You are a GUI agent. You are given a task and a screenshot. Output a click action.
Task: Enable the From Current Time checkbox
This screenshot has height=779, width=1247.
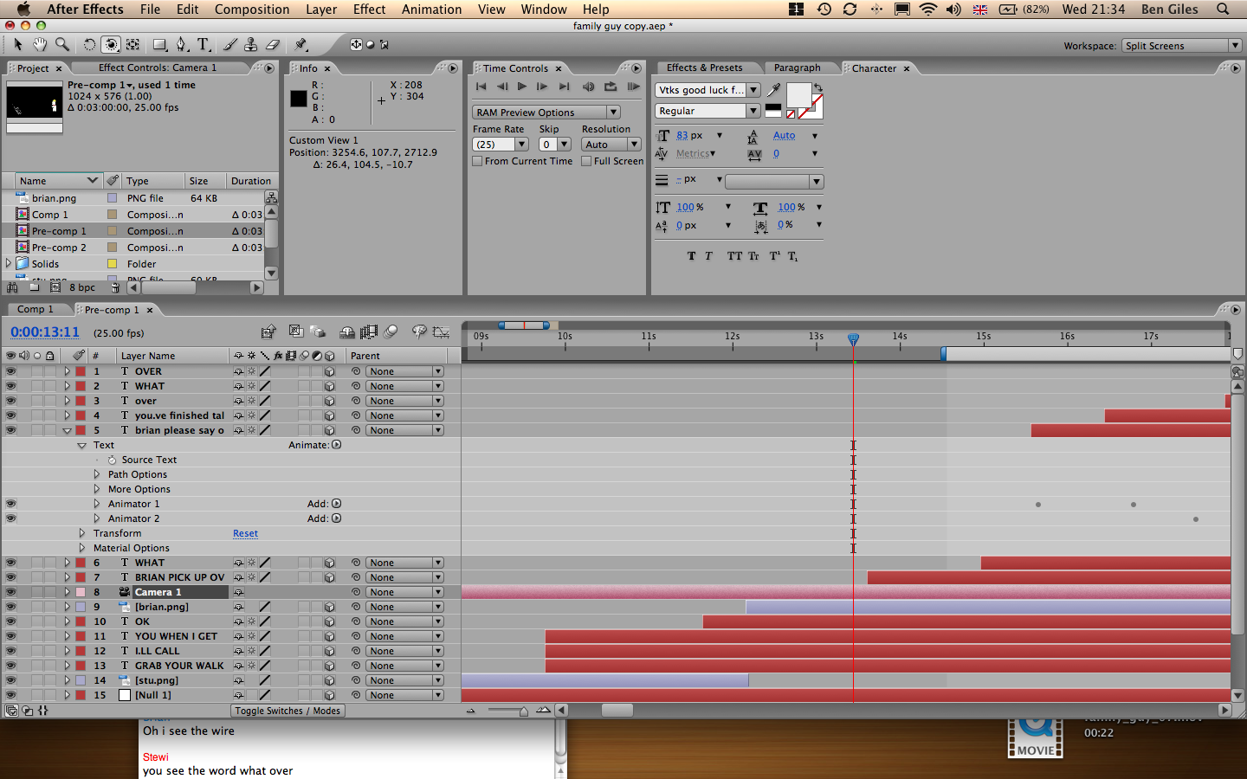point(477,161)
